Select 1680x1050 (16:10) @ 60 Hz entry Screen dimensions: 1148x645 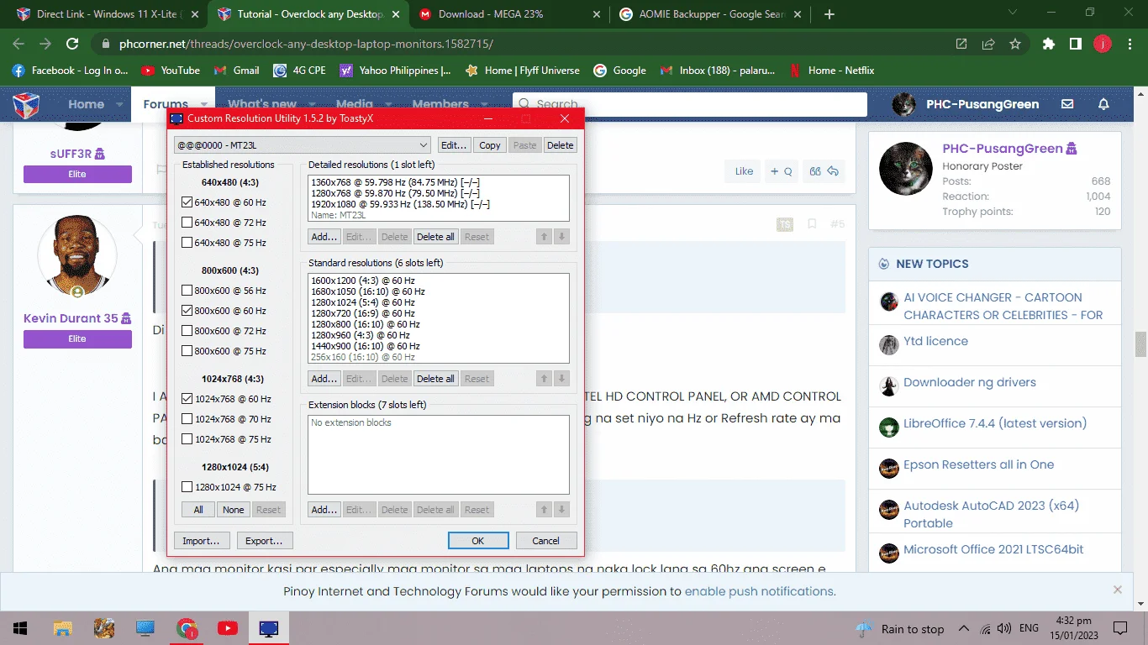[x=368, y=291]
